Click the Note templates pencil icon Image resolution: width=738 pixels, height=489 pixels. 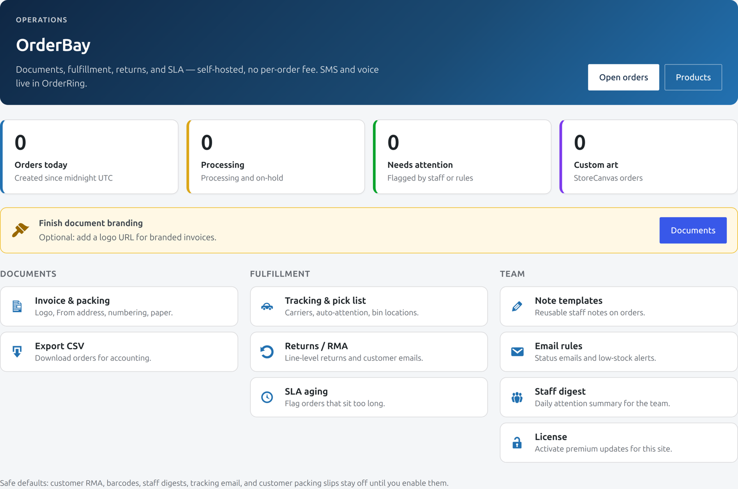[x=517, y=306]
